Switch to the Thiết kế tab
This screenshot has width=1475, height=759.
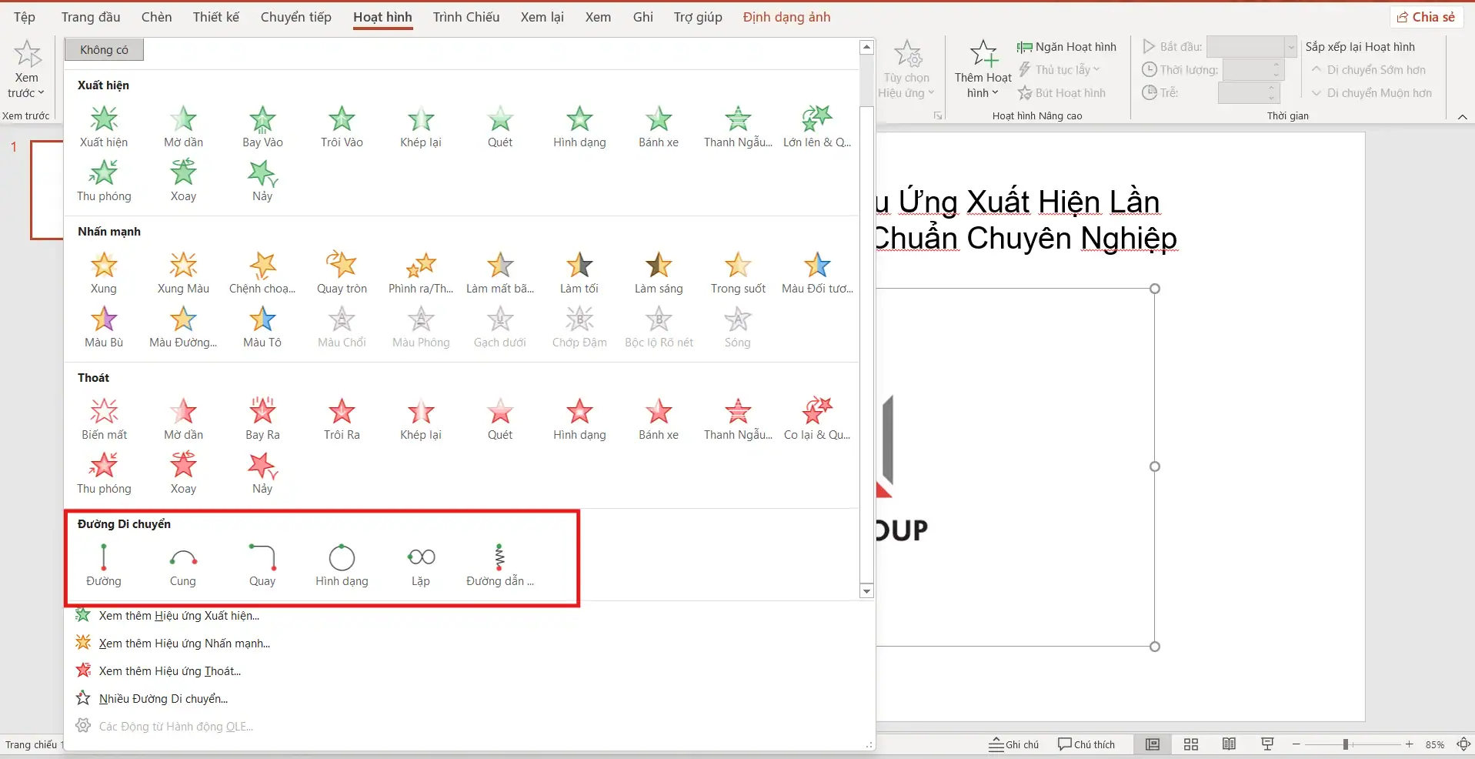[215, 17]
